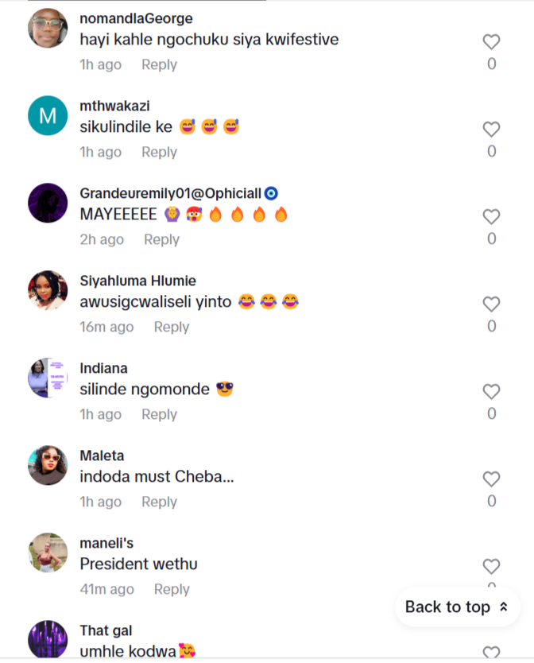Tap heart on Maleta's comment
The width and height of the screenshot is (534, 663).
pos(492,479)
